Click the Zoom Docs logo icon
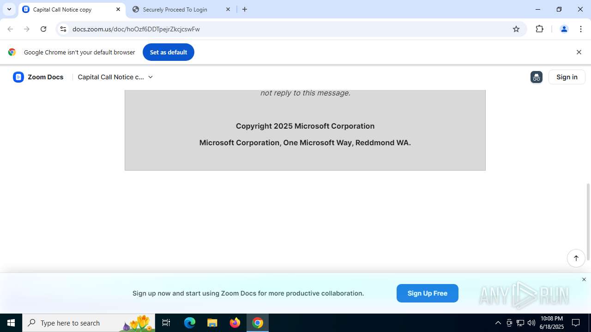The width and height of the screenshot is (591, 332). click(18, 77)
